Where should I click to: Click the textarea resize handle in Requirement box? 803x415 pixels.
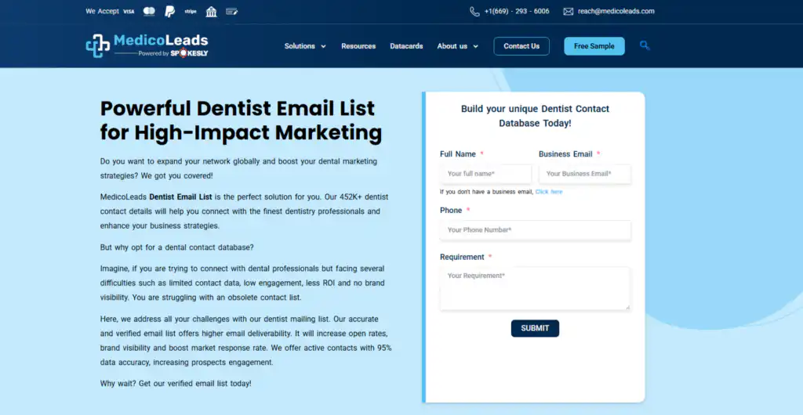click(628, 307)
